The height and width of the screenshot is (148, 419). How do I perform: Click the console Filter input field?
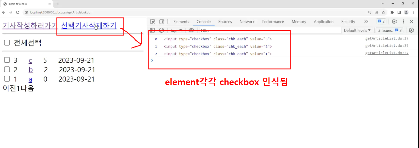click(x=270, y=30)
